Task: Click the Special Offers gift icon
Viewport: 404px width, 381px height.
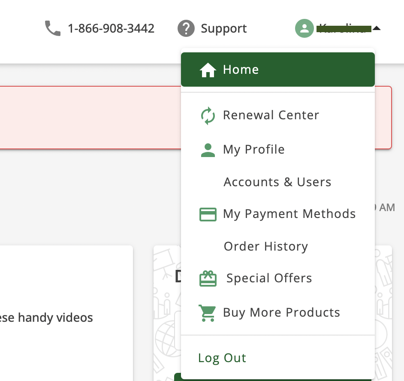Action: (x=208, y=278)
